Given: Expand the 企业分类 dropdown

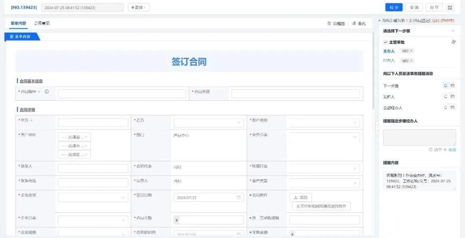Looking at the screenshot, I should (x=93, y=220).
